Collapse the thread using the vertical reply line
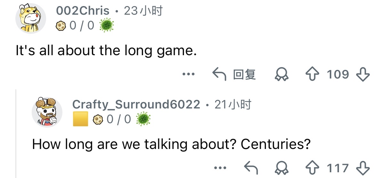Viewport: 386px width, 178px height. point(16,134)
